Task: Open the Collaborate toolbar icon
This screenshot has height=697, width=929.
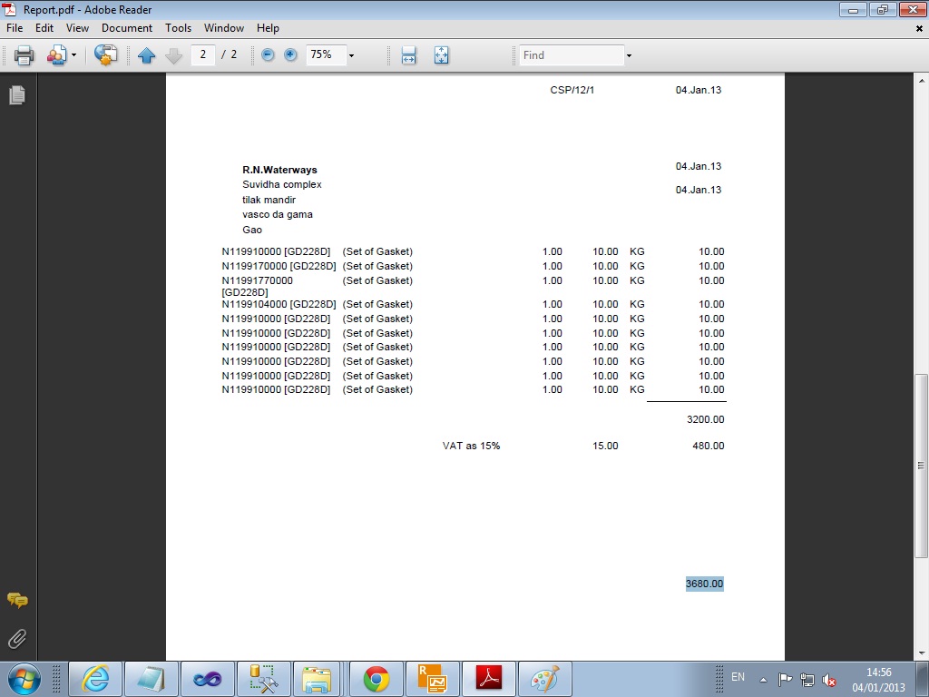Action: tap(57, 55)
